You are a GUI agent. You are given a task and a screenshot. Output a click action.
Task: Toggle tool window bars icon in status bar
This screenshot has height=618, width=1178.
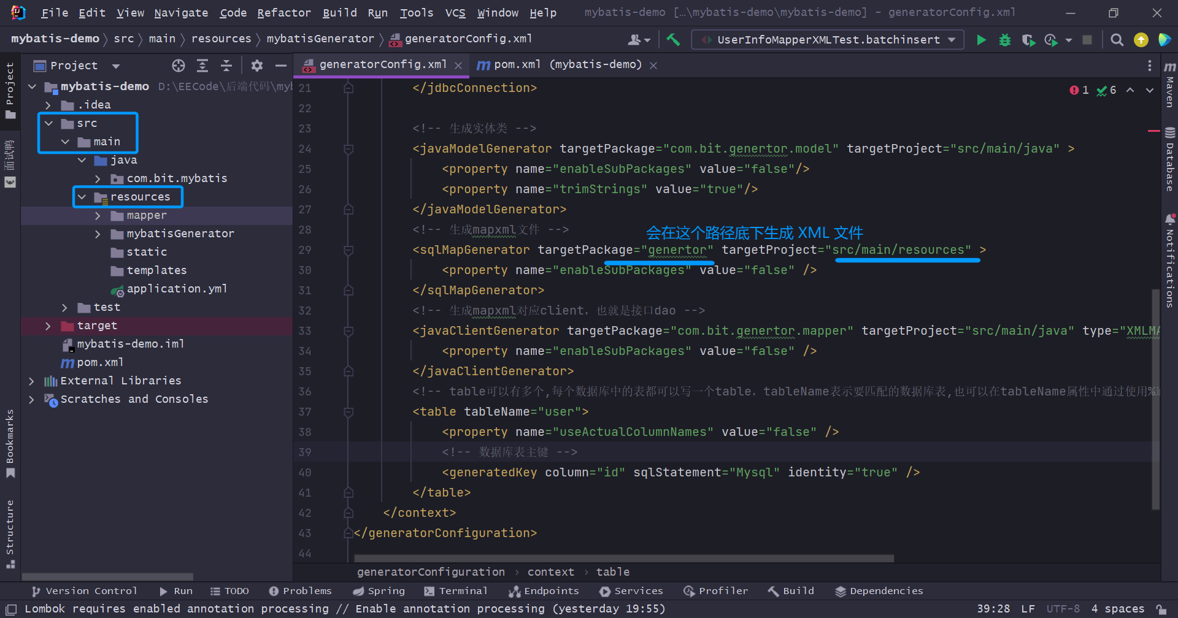pyautogui.click(x=10, y=609)
